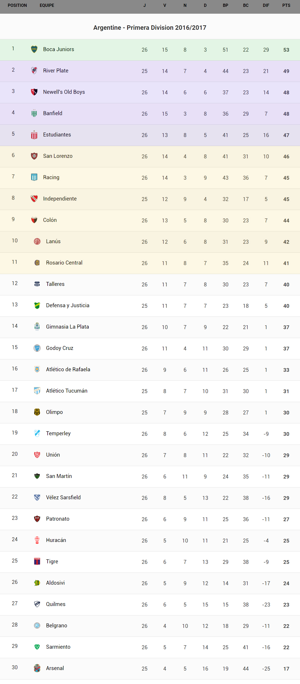Click the DIF column header
Viewport: 300px width, 684px height.
(x=266, y=5)
